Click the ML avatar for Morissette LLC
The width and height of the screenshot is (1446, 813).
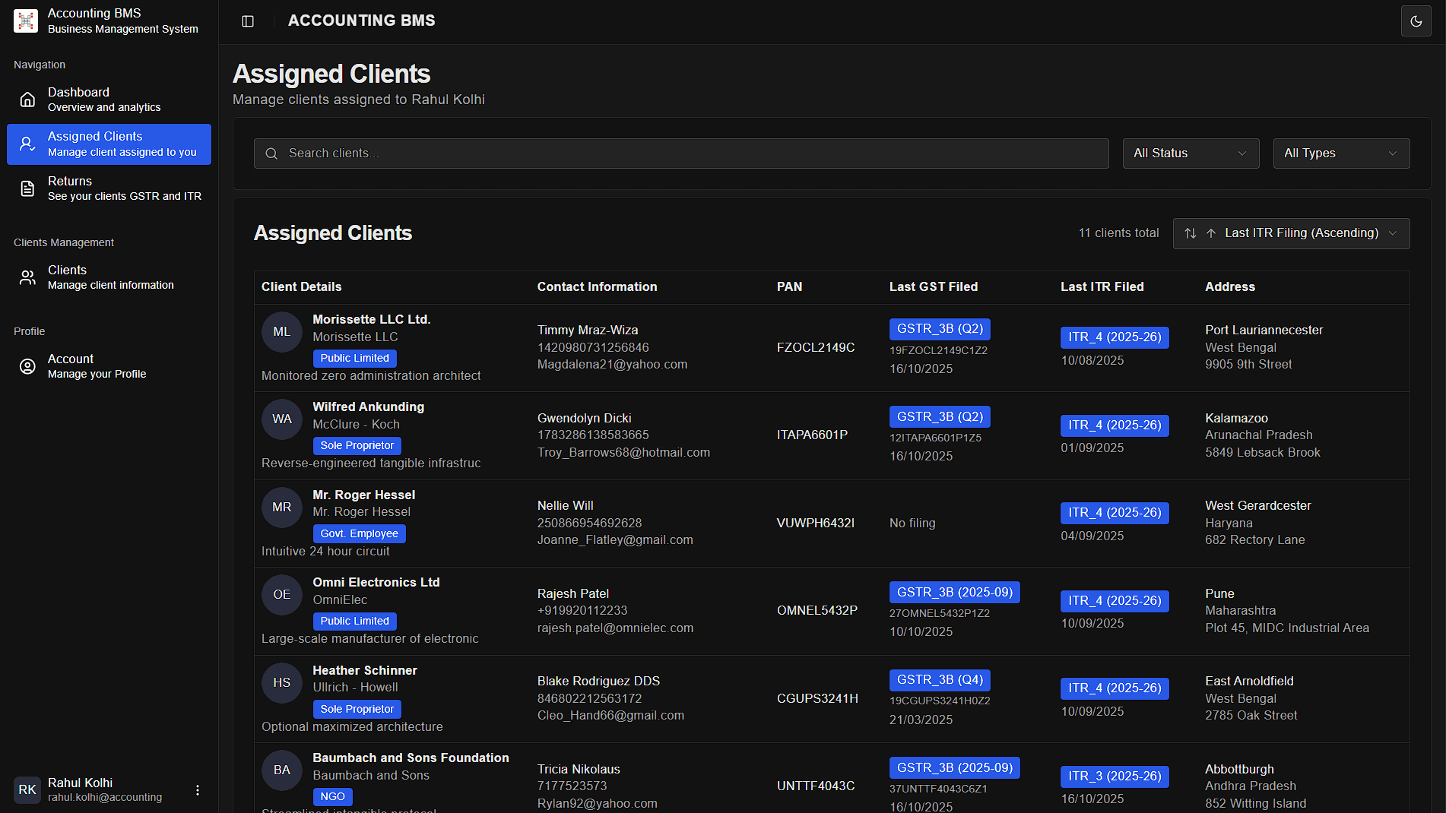(x=281, y=332)
